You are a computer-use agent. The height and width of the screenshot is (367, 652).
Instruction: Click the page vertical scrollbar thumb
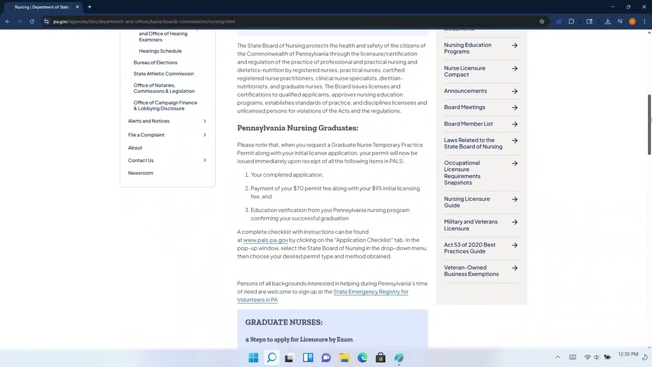pyautogui.click(x=649, y=124)
